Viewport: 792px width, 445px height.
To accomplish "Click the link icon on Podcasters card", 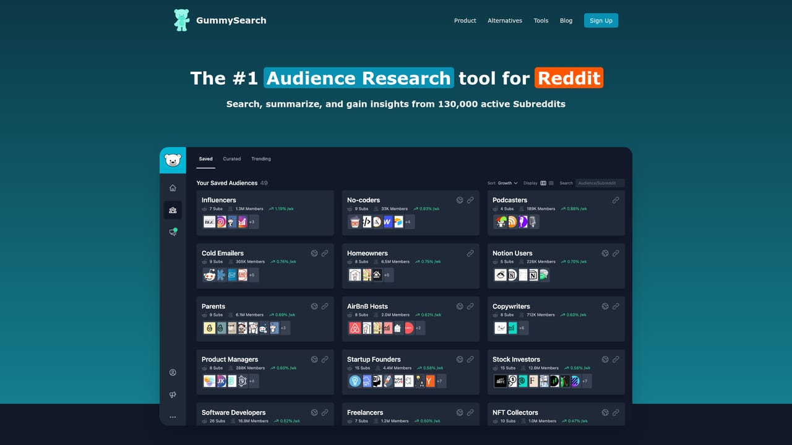I will click(x=616, y=200).
